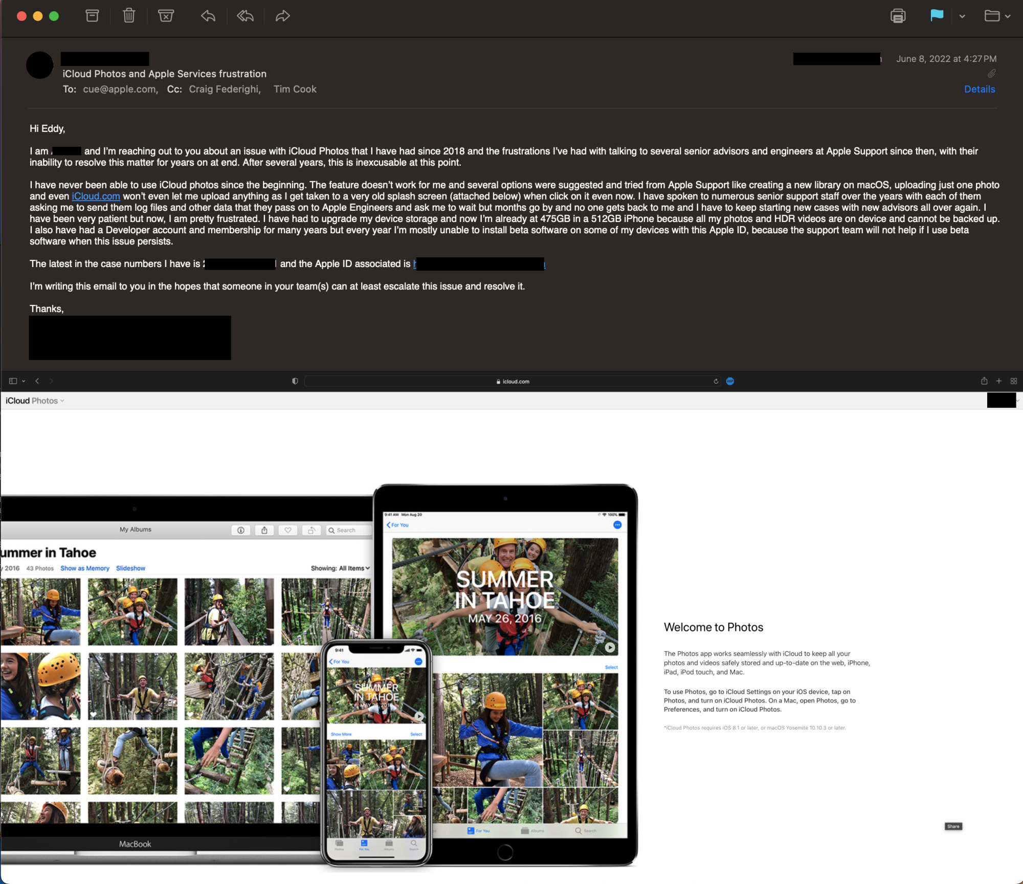Show message Details
Image resolution: width=1023 pixels, height=884 pixels.
click(980, 89)
